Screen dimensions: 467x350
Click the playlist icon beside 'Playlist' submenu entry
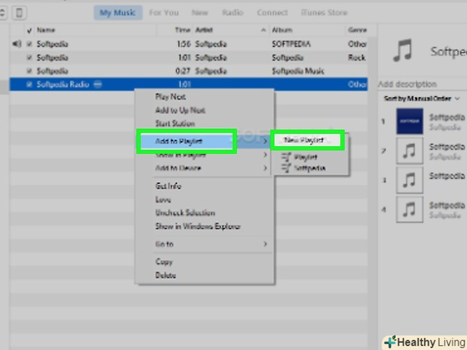coord(286,156)
